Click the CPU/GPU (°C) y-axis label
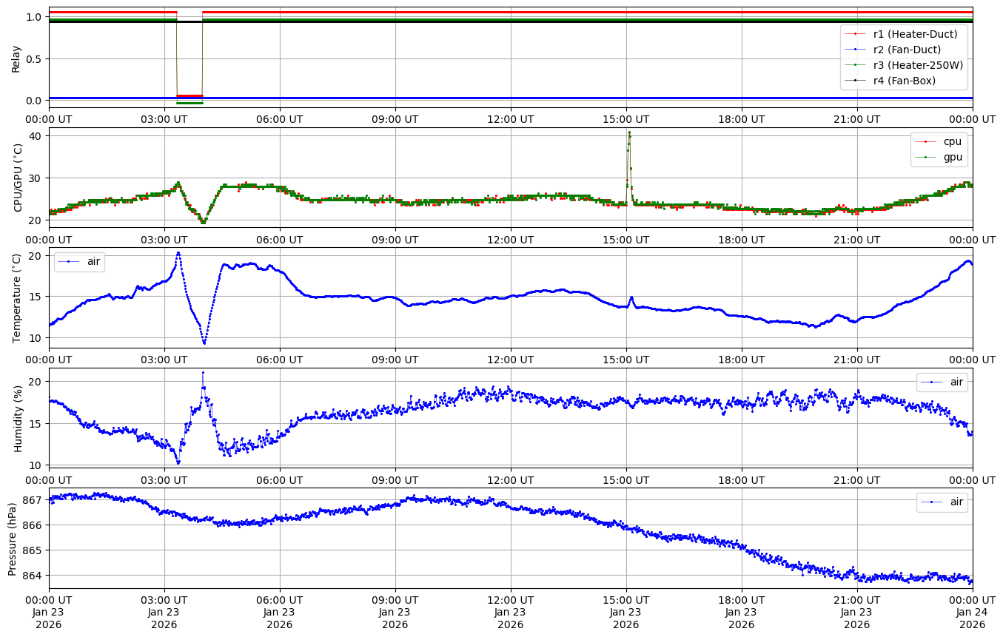The width and height of the screenshot is (1003, 637). (18, 178)
